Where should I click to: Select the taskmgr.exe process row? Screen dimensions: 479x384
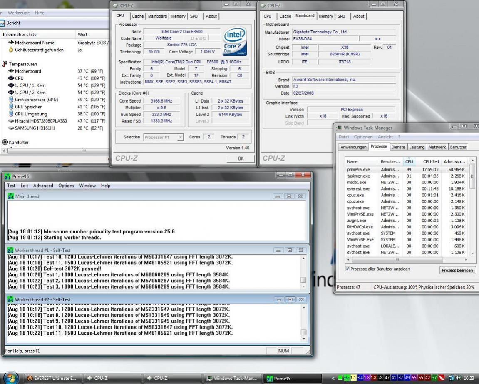(407, 176)
